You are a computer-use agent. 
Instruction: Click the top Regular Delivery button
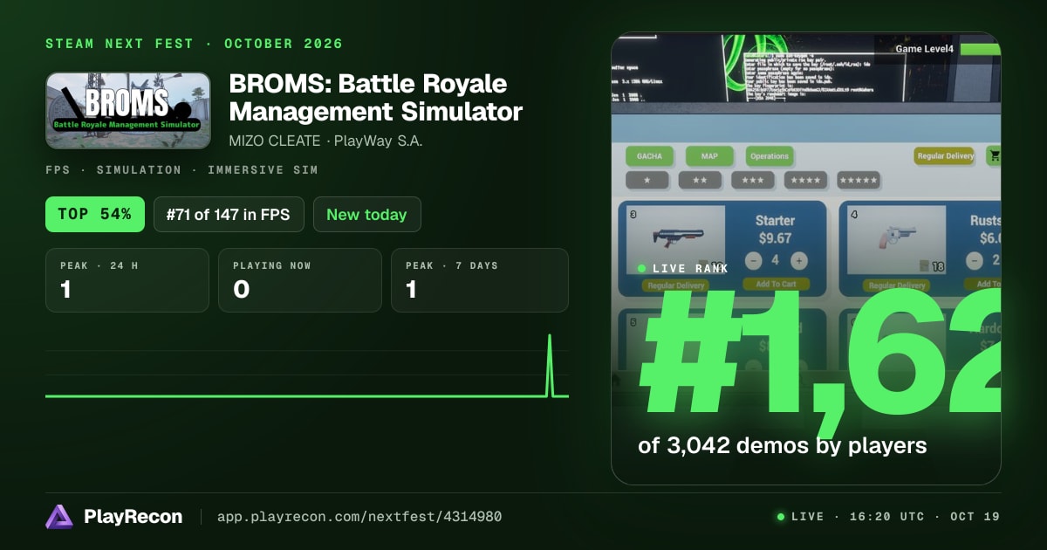945,156
